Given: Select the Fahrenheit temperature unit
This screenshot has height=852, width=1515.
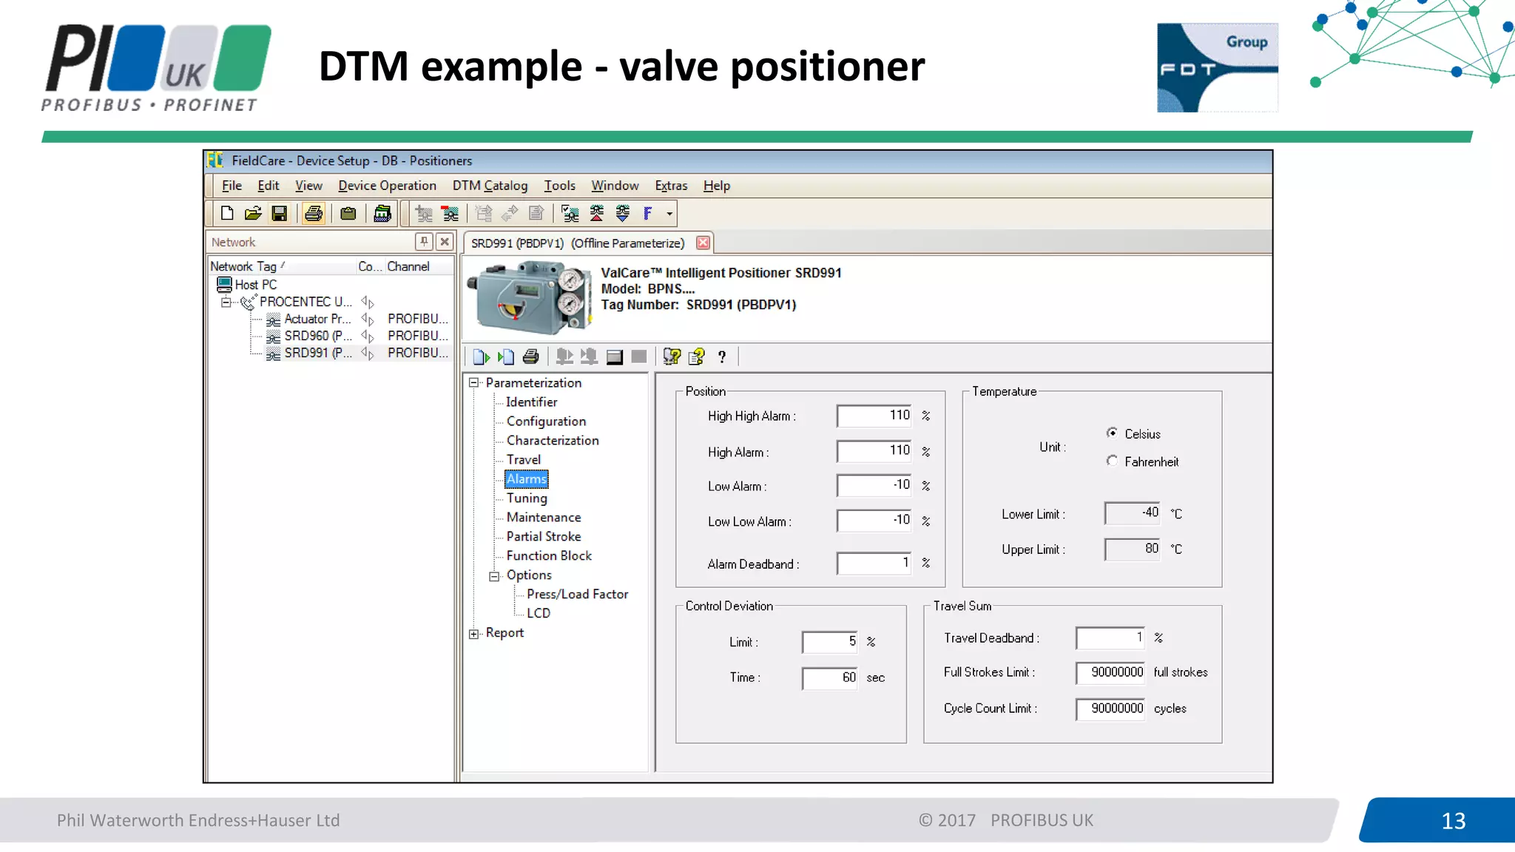Looking at the screenshot, I should pyautogui.click(x=1112, y=461).
